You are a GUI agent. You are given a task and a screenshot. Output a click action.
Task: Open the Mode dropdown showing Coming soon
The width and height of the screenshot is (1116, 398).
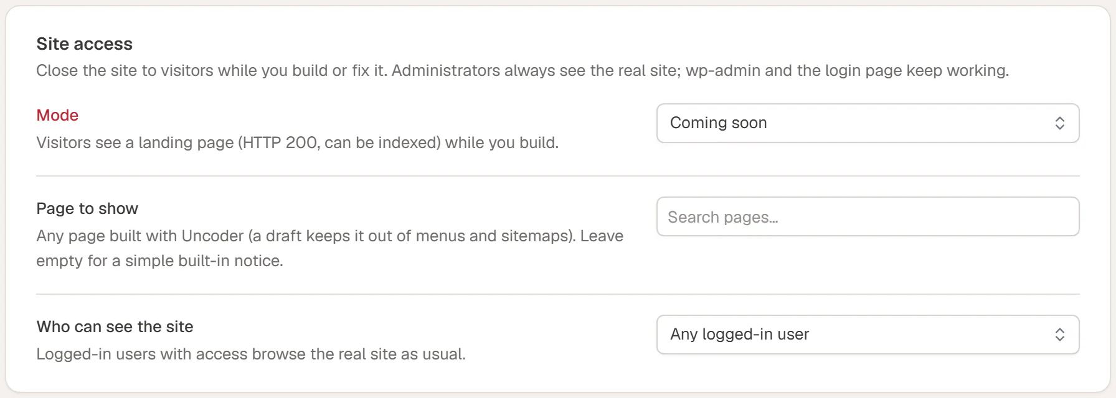pos(868,123)
